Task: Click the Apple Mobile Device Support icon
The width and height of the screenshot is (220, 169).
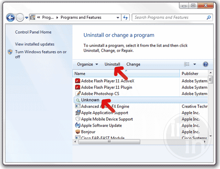Action: [78, 119]
